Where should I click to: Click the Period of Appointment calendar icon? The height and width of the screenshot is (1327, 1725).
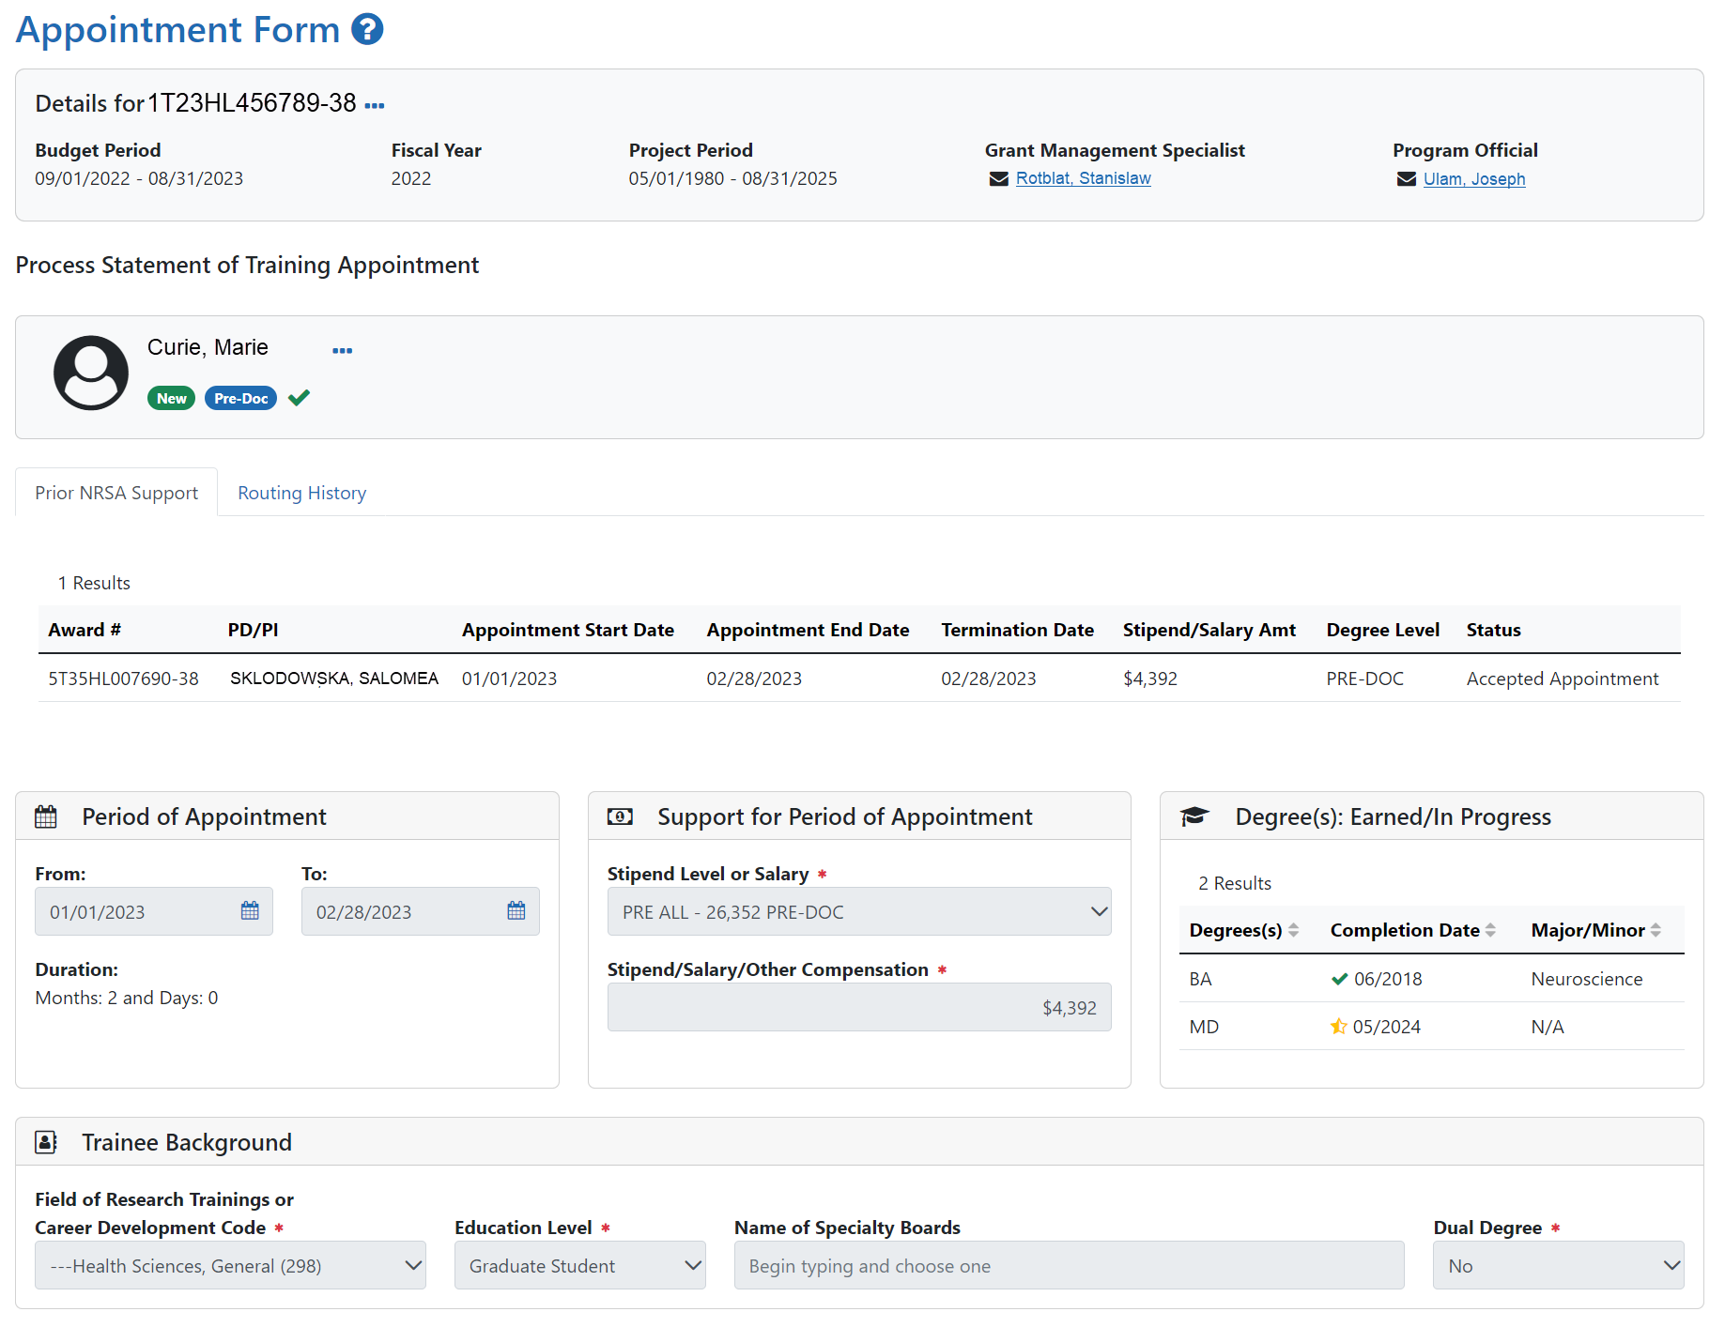(x=46, y=816)
